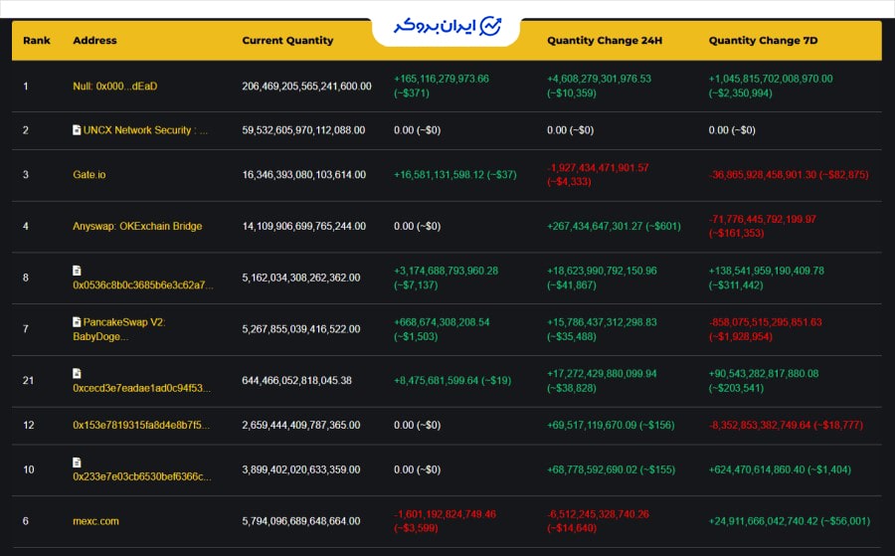Screen dimensions: 895x556
Task: Click the contract icon above address 0xcecd3e7eadae1ad0c94f53
Action: pyautogui.click(x=77, y=374)
